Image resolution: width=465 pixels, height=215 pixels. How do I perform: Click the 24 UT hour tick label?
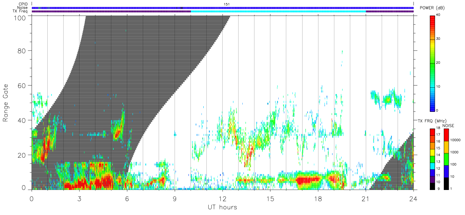[x=414, y=199]
